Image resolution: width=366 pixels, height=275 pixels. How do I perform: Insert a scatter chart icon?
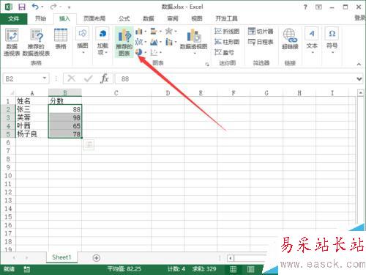(x=154, y=52)
